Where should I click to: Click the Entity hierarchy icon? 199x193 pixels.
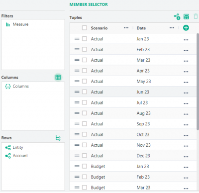(8, 147)
